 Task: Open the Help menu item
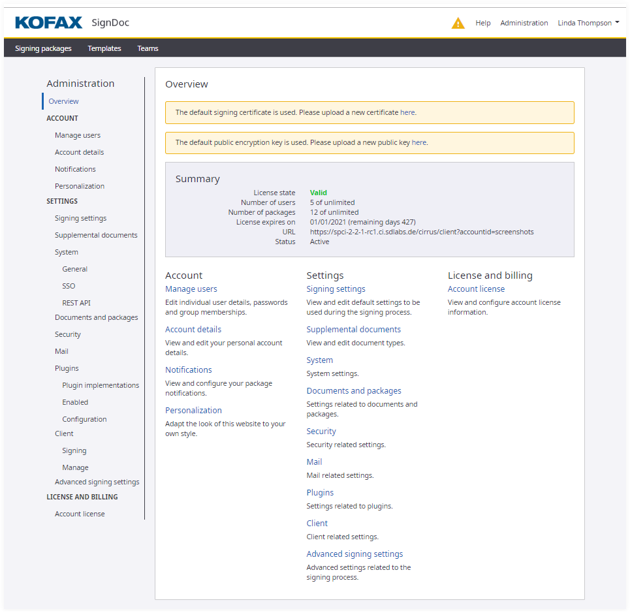coord(482,23)
